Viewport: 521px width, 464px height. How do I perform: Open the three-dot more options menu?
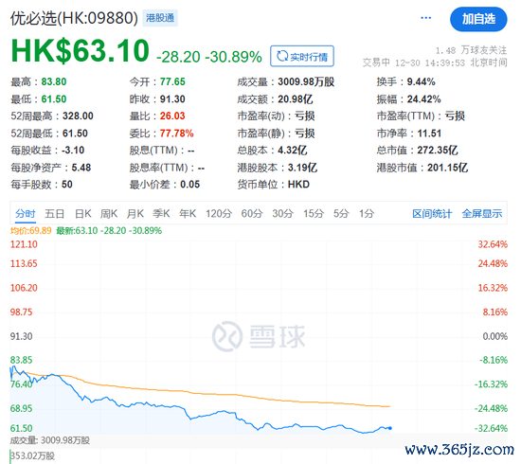coord(425,18)
